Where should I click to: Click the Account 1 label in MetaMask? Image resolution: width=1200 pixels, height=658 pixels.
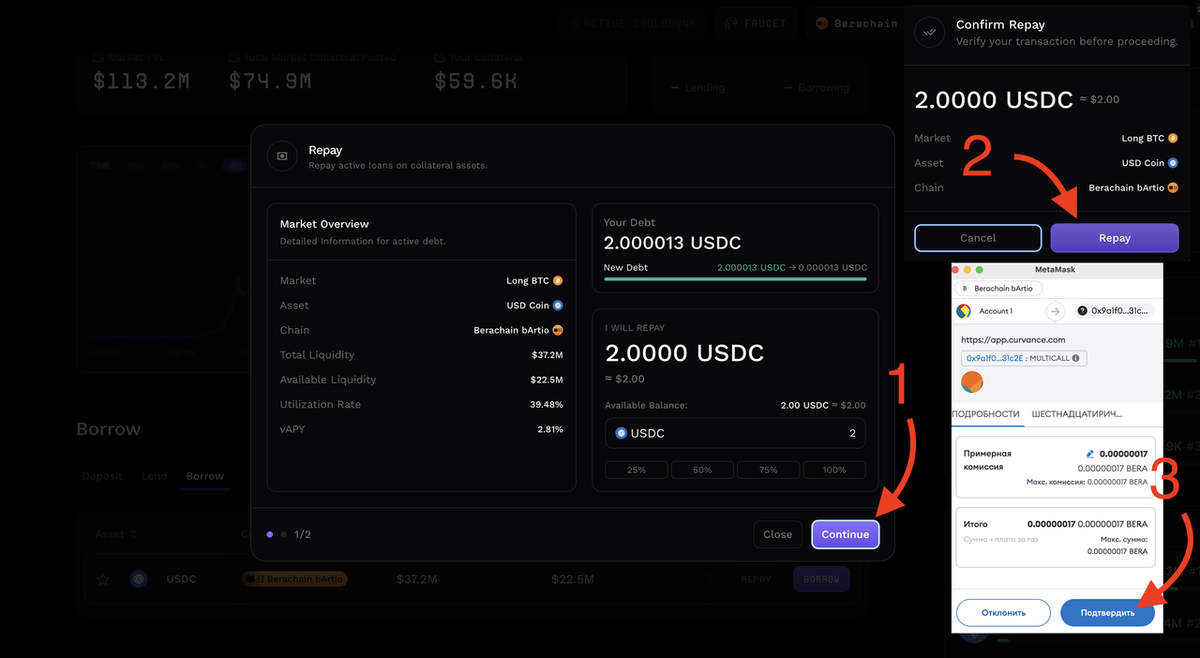point(996,311)
